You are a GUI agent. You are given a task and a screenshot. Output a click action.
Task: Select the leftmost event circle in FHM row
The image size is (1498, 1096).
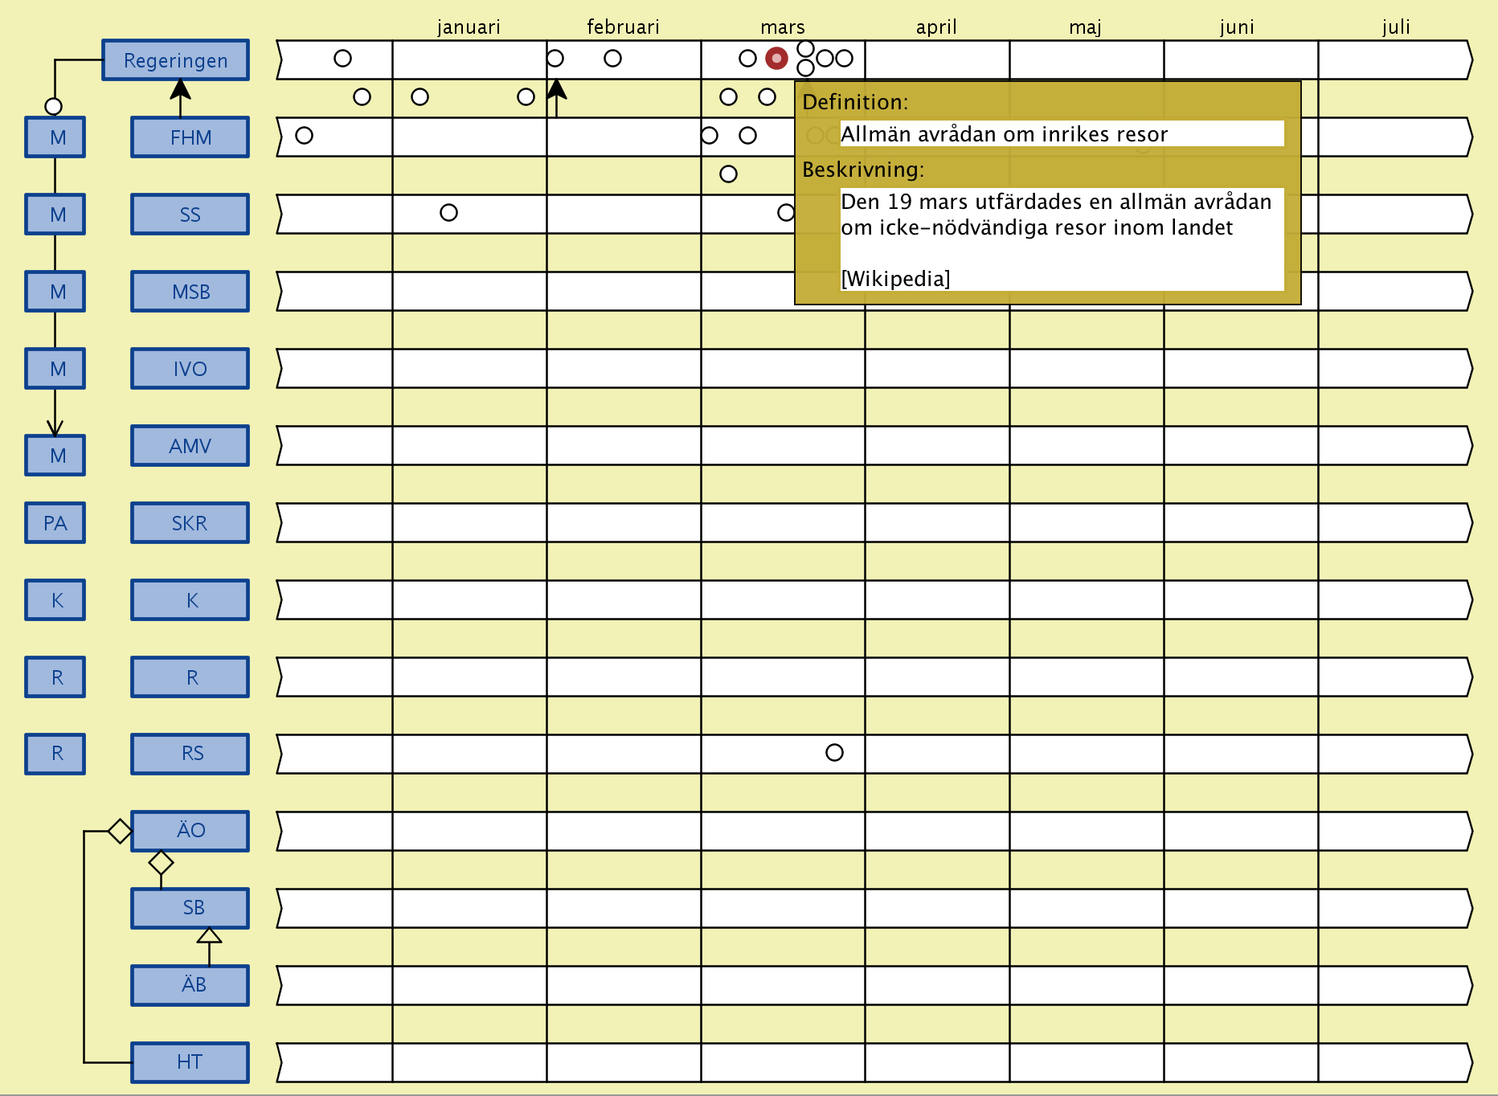click(304, 136)
